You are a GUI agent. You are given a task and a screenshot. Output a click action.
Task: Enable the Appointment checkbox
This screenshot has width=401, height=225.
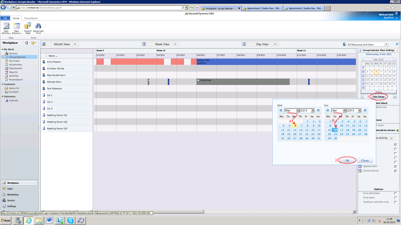coord(395,166)
